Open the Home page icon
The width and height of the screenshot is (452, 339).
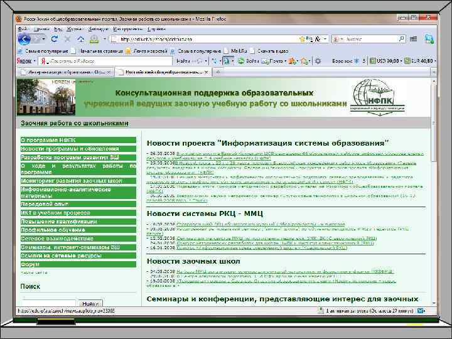click(x=81, y=39)
